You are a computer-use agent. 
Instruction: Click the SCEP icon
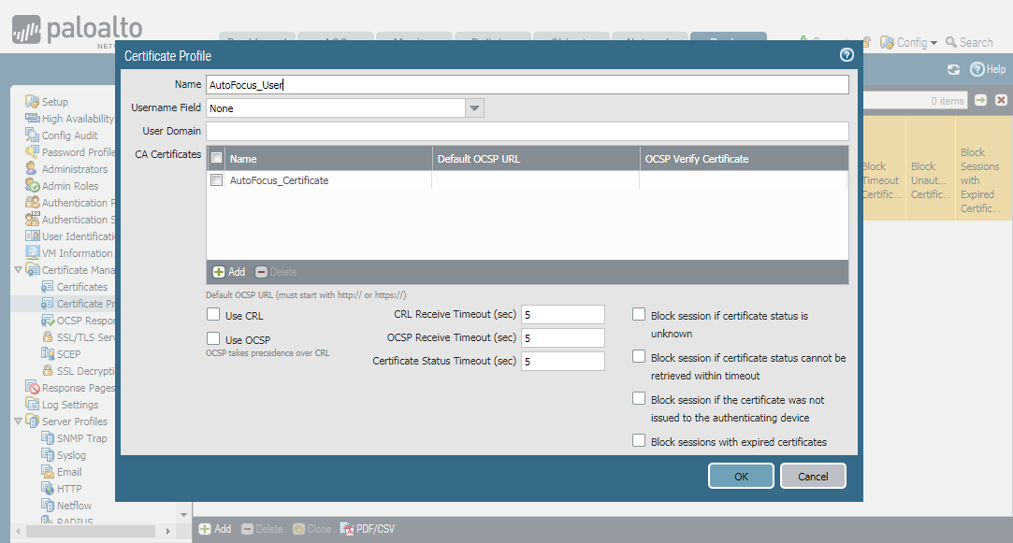47,354
